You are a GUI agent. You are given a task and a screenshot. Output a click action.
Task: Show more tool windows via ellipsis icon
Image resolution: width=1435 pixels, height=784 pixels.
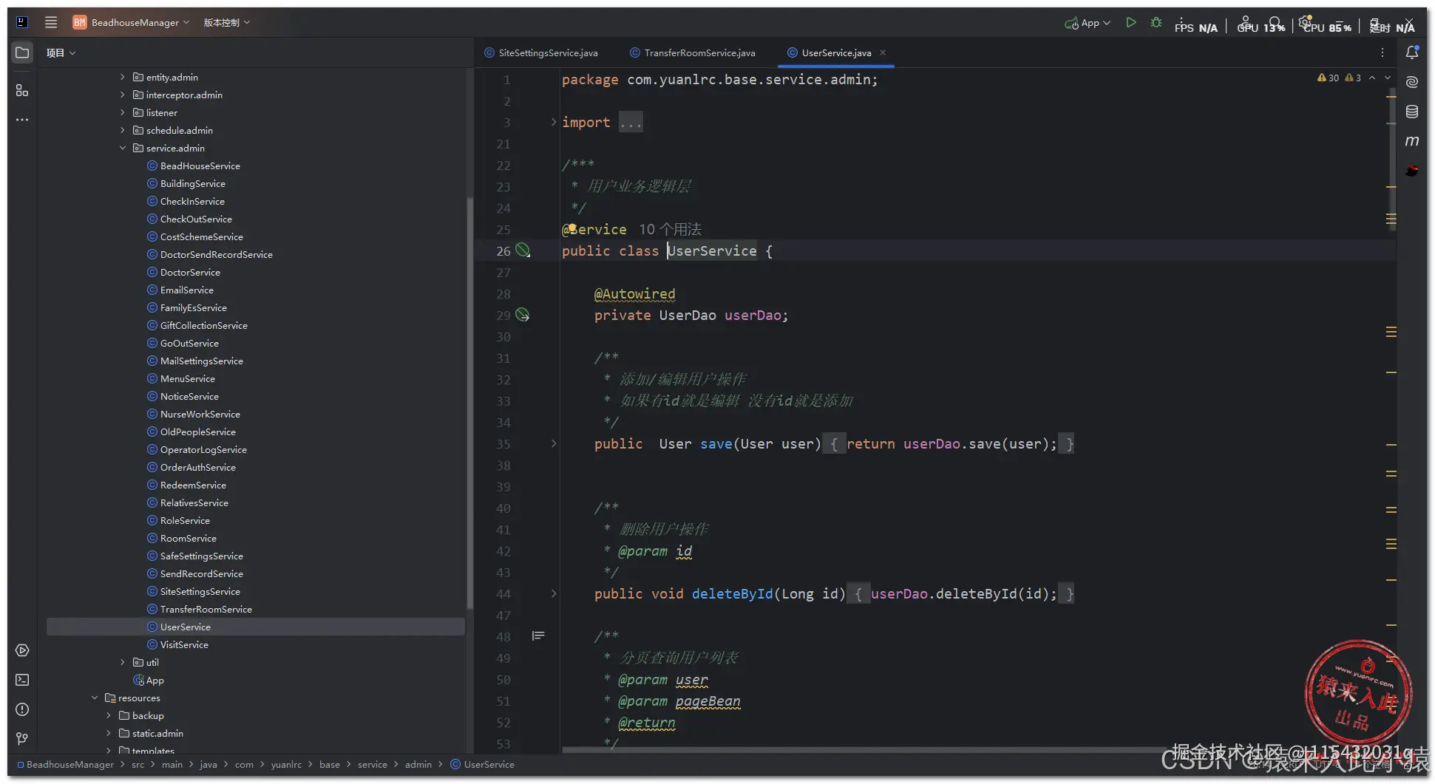click(22, 120)
